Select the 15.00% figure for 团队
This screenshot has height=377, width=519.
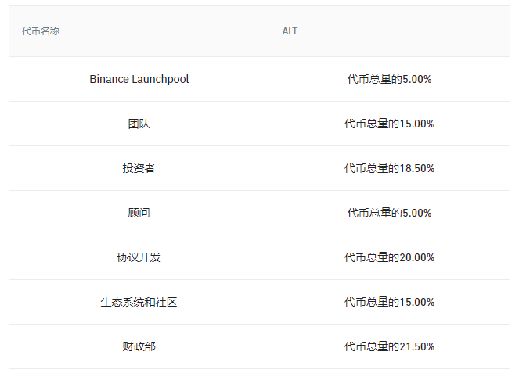(417, 124)
